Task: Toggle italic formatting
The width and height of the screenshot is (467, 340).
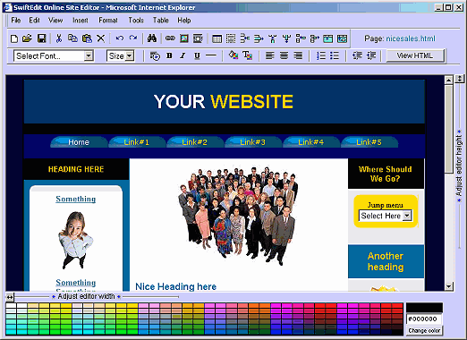Action: [x=183, y=55]
